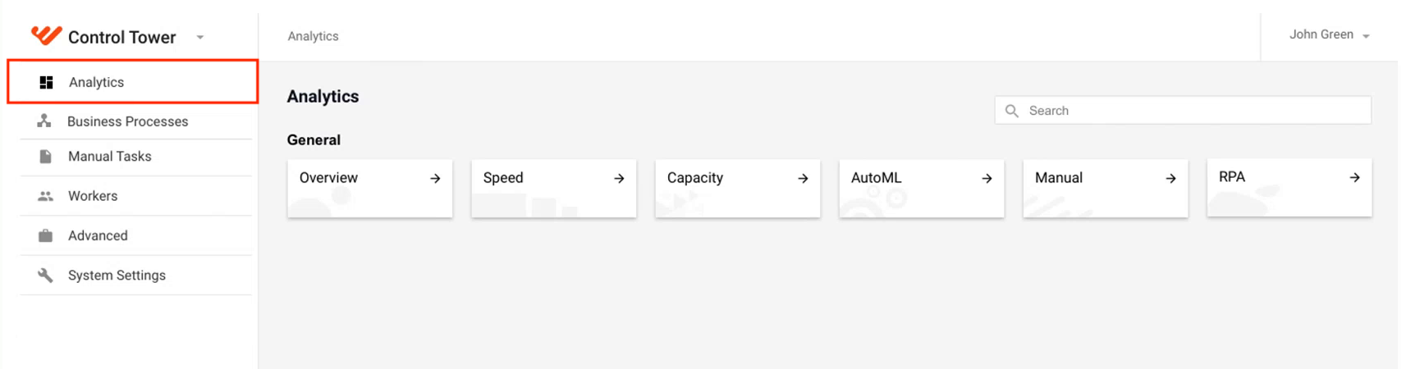Click the Workers people icon
Screen dimensions: 1420x369
(45, 196)
